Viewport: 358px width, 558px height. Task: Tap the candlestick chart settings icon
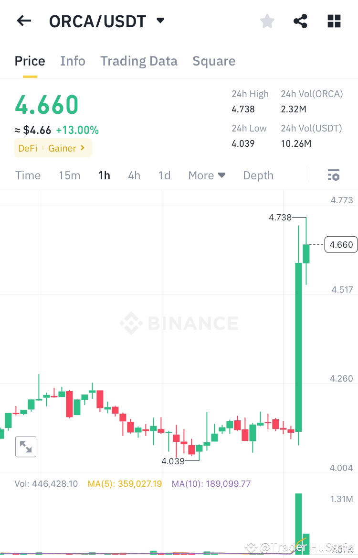333,175
